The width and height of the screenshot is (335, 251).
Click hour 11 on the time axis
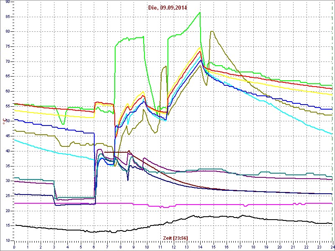(160, 247)
